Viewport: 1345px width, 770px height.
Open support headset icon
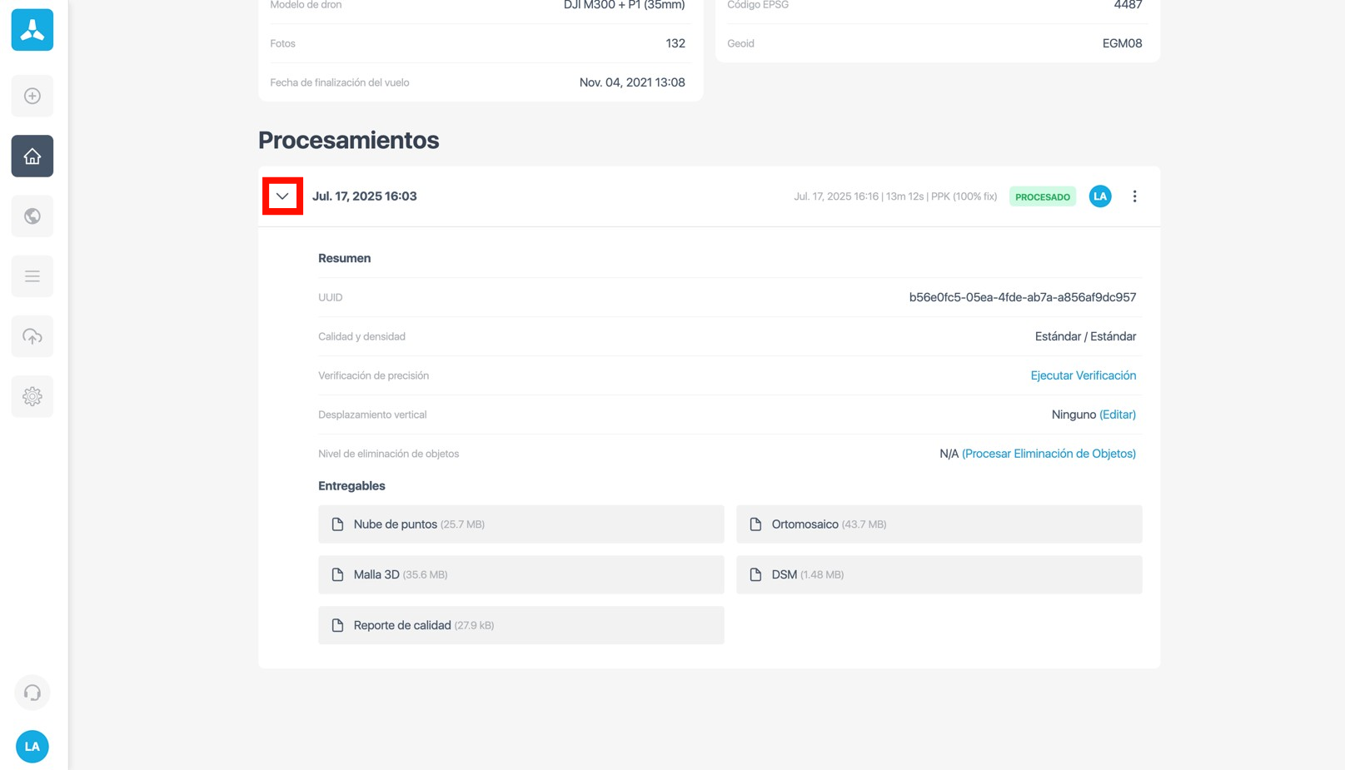click(32, 693)
